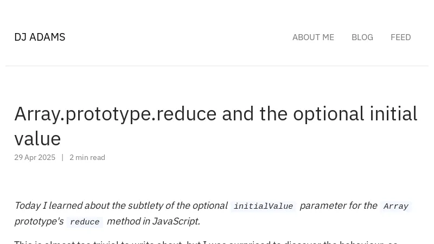Click the word 'value' in the title's second line
This screenshot has width=434, height=244.
click(x=37, y=139)
